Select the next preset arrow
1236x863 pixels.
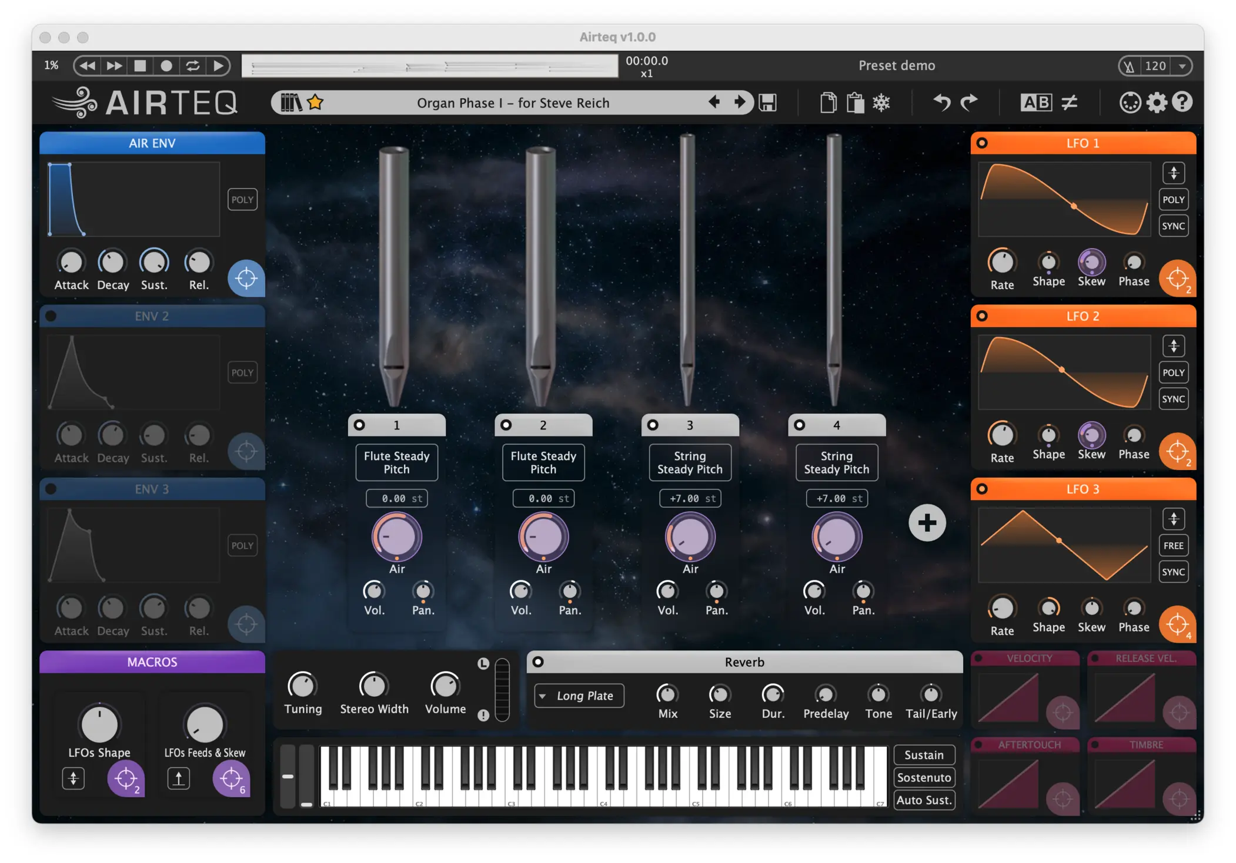click(740, 102)
